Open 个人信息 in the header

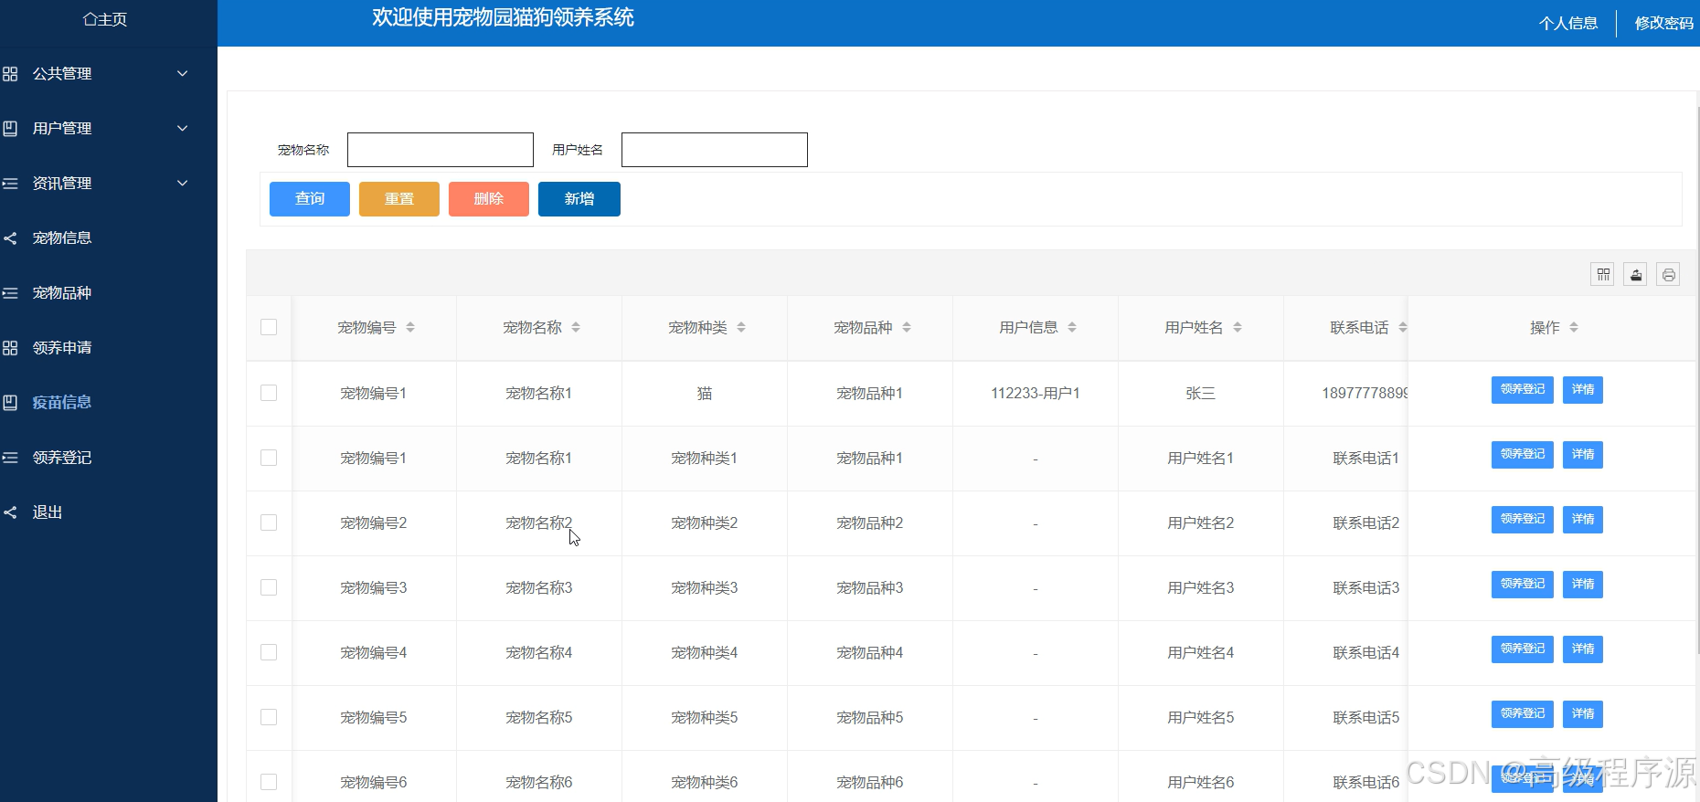1568,24
